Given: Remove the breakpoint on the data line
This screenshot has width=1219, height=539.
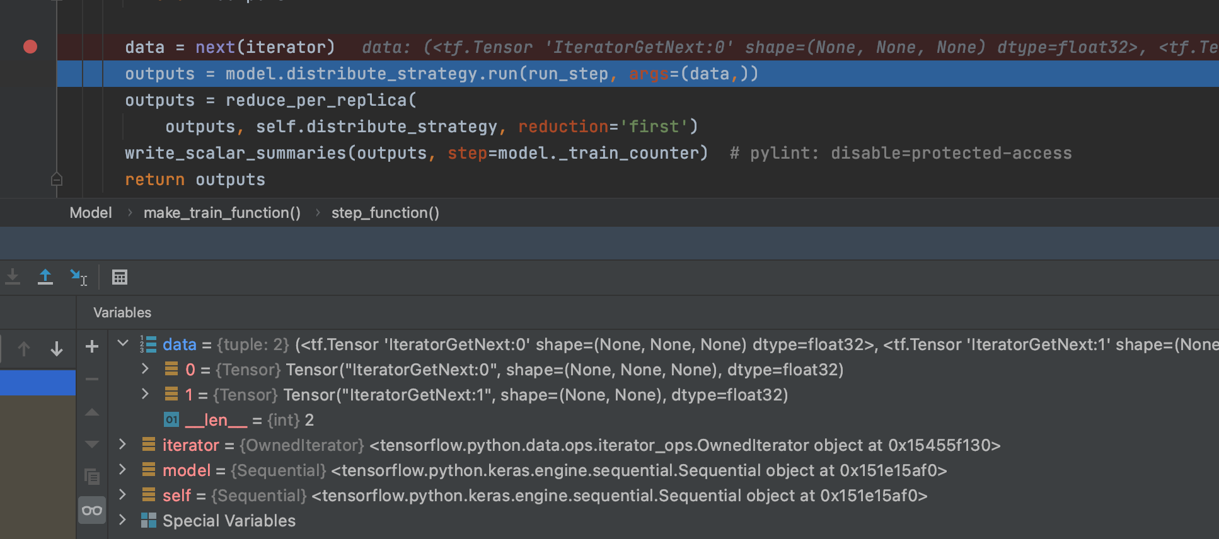Looking at the screenshot, I should tap(30, 47).
